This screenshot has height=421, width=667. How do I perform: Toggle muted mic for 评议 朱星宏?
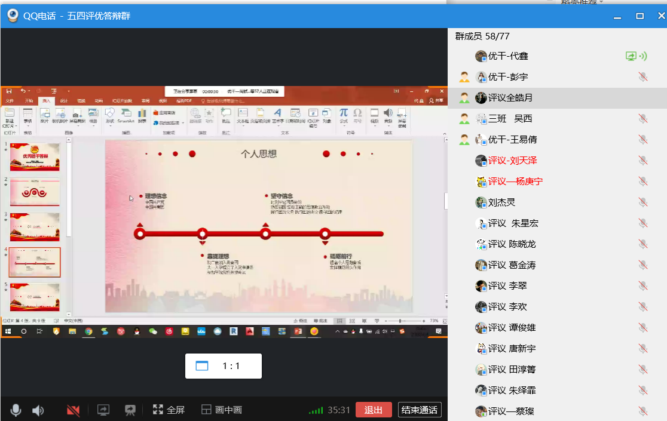pyautogui.click(x=642, y=223)
